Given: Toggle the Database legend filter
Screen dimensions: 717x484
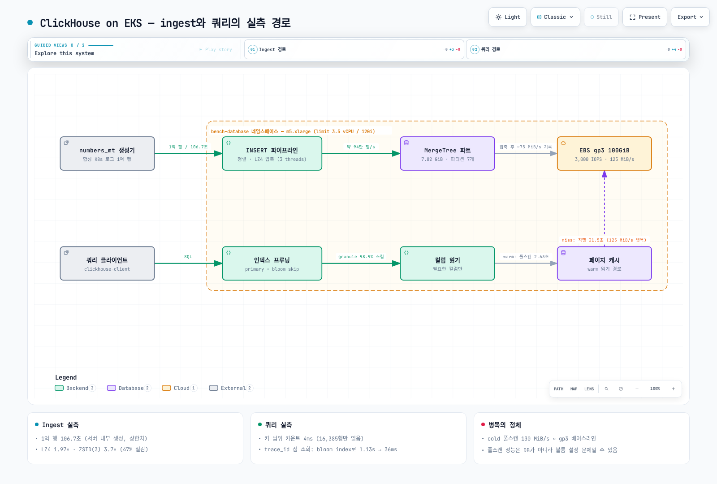Looking at the screenshot, I should click(129, 388).
